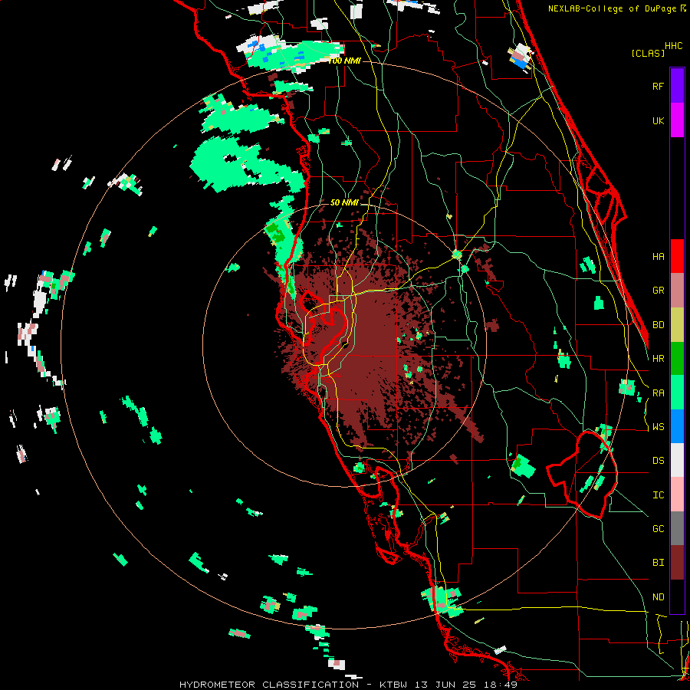Click the RA light green legend swatch
The height and width of the screenshot is (690, 690).
[x=677, y=393]
